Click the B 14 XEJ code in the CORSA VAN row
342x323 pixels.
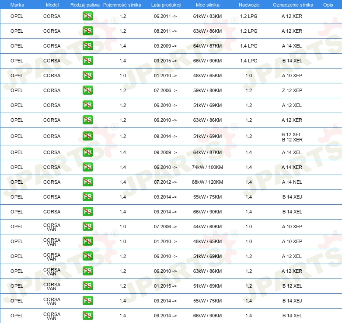(292, 301)
